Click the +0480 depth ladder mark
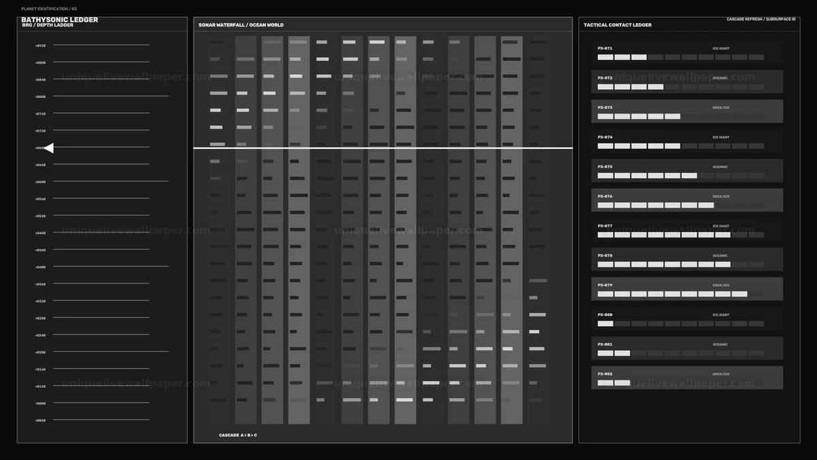The width and height of the screenshot is (817, 460). 40,233
